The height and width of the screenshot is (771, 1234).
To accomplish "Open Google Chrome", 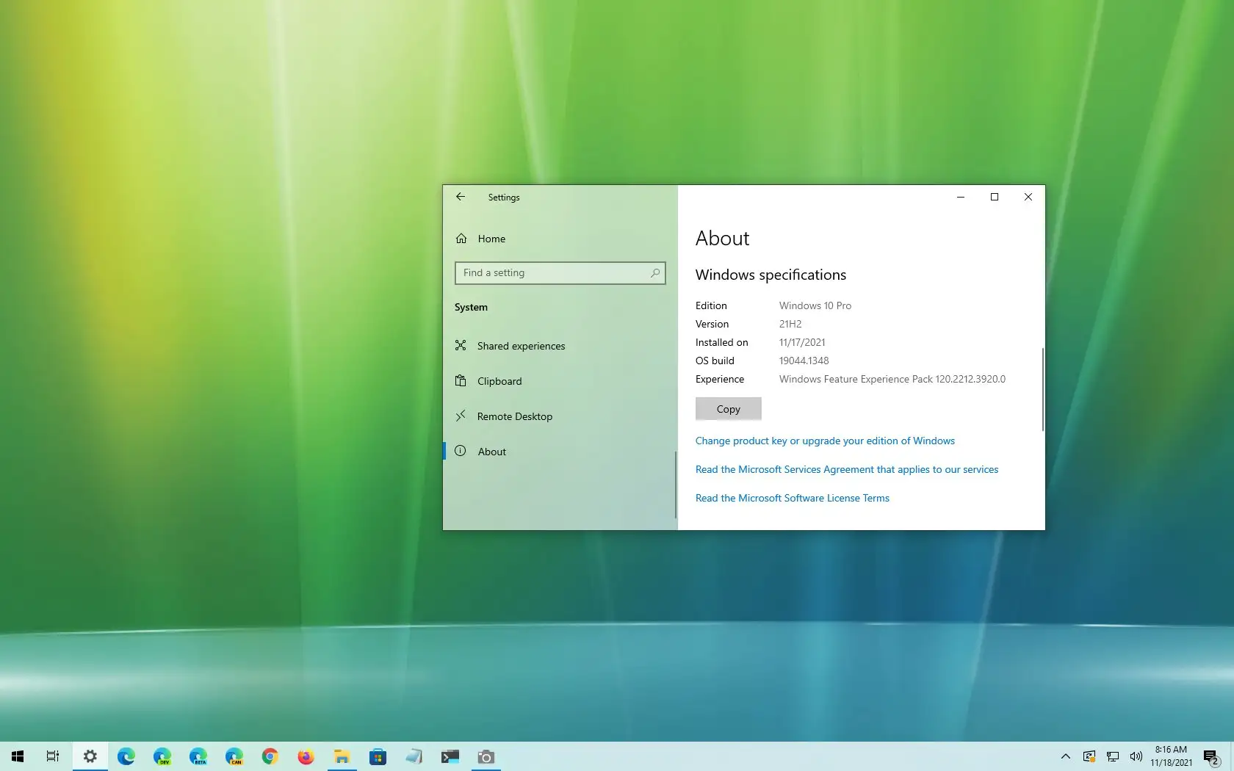I will 270,756.
